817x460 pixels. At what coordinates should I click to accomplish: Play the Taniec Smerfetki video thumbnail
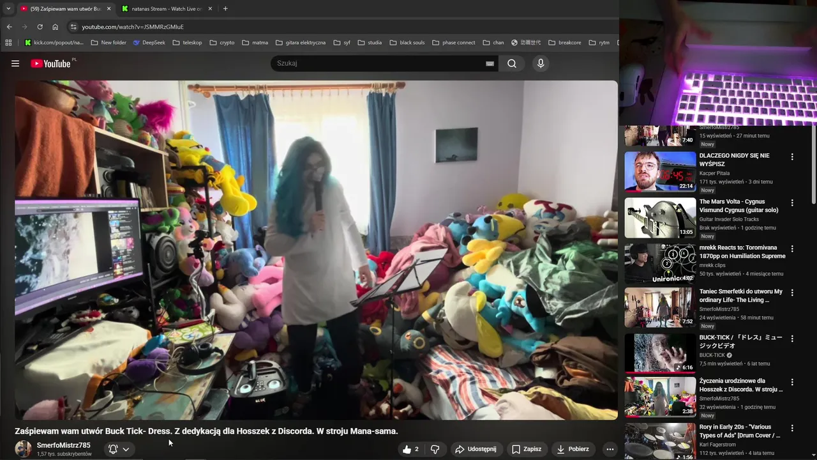click(660, 307)
